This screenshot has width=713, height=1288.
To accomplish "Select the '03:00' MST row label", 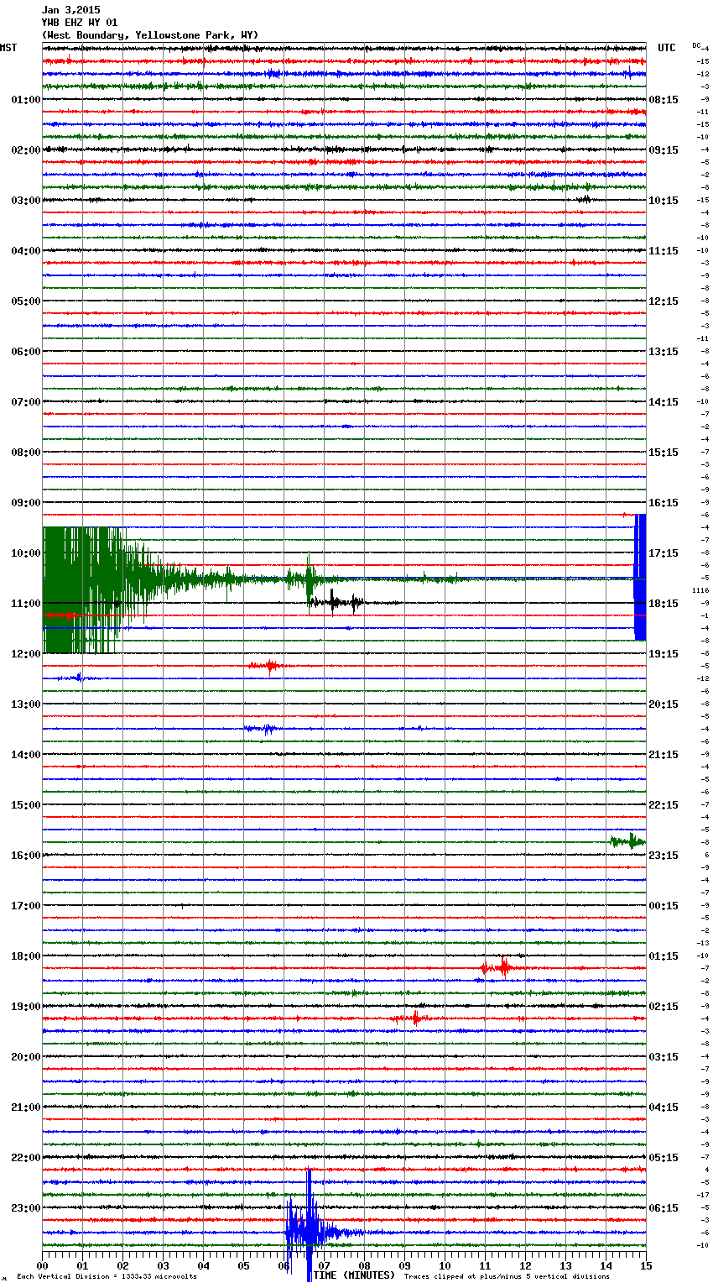I will [26, 201].
